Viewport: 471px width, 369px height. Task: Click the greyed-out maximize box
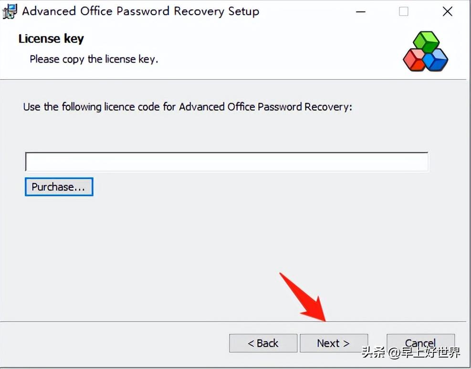(x=403, y=12)
